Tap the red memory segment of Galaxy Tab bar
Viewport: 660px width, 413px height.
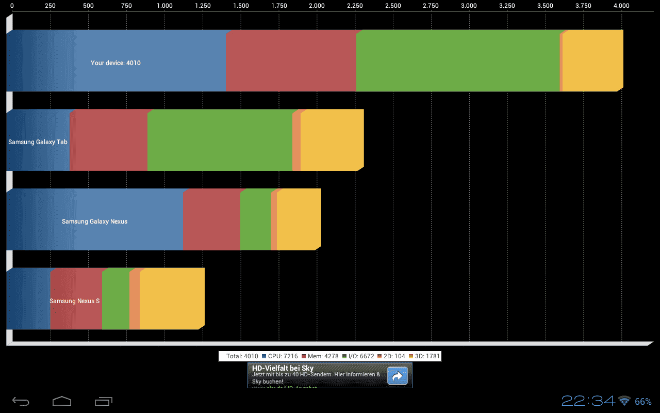[x=109, y=140]
